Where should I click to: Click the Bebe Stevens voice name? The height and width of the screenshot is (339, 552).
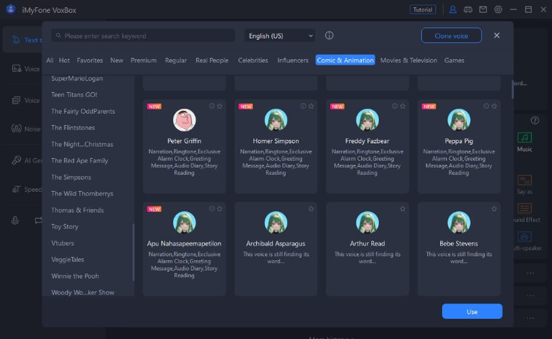point(459,243)
